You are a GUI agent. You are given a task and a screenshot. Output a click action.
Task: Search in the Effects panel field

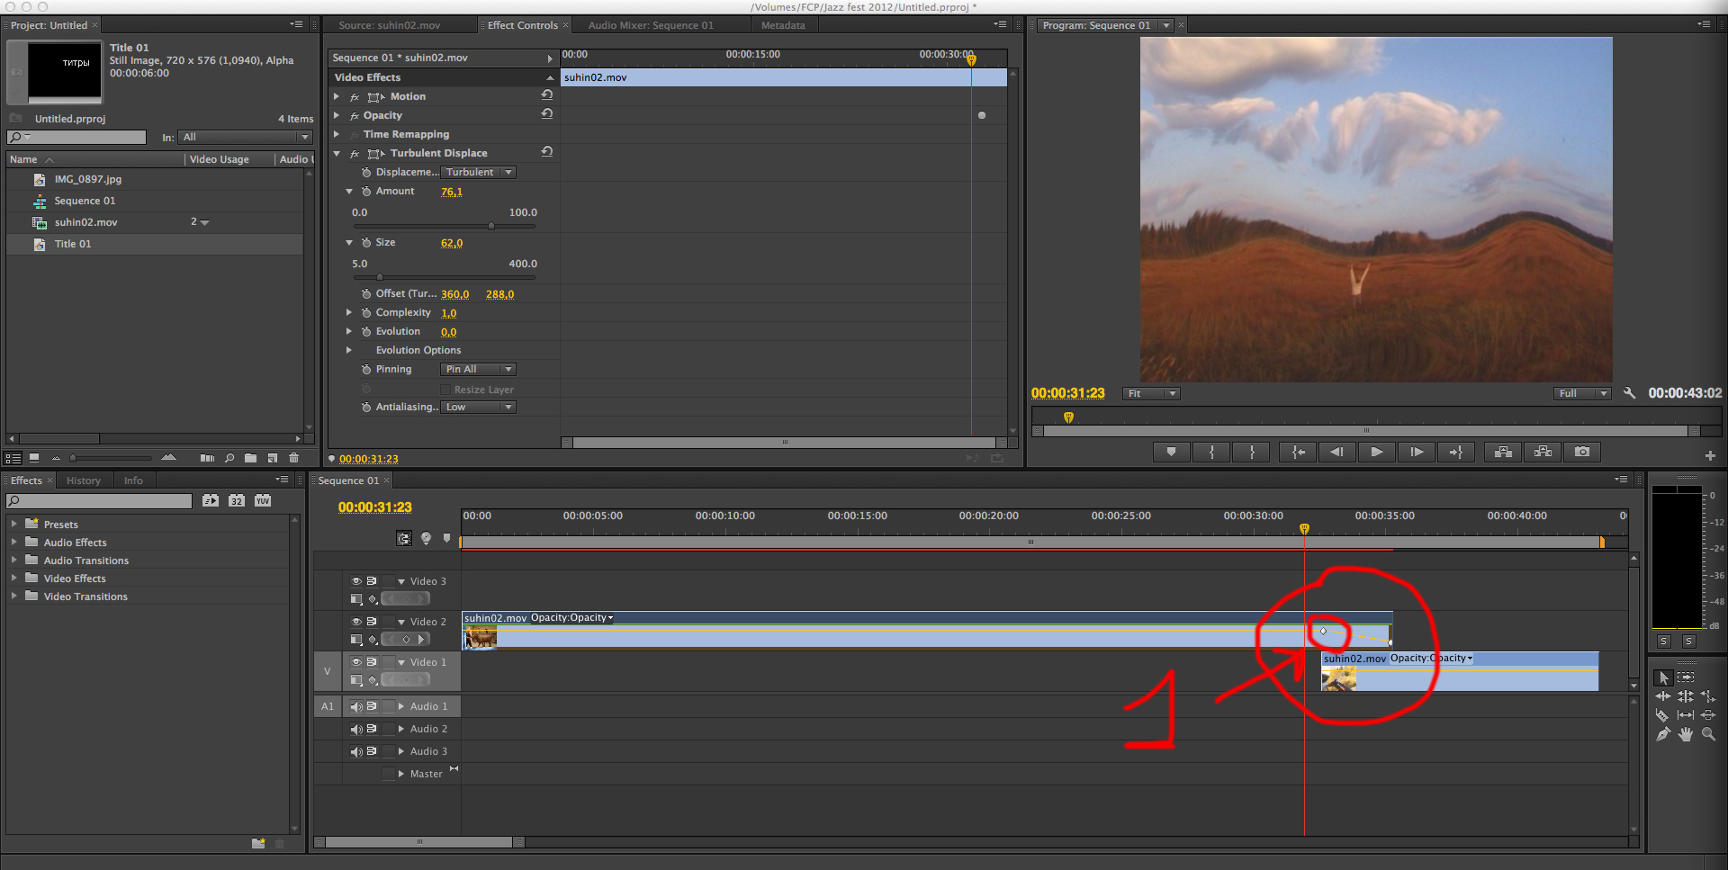click(x=99, y=501)
